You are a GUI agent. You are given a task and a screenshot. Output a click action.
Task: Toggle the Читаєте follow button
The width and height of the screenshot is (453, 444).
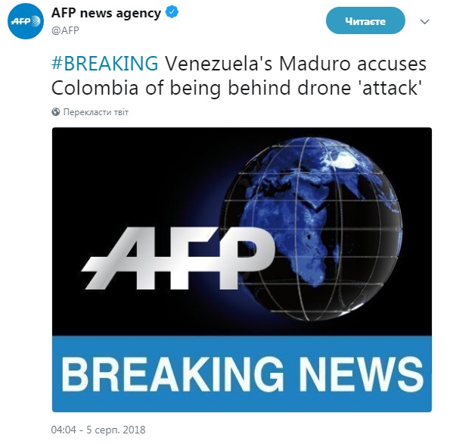coord(365,21)
